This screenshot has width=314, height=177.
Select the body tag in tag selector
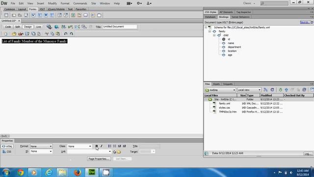5,136
